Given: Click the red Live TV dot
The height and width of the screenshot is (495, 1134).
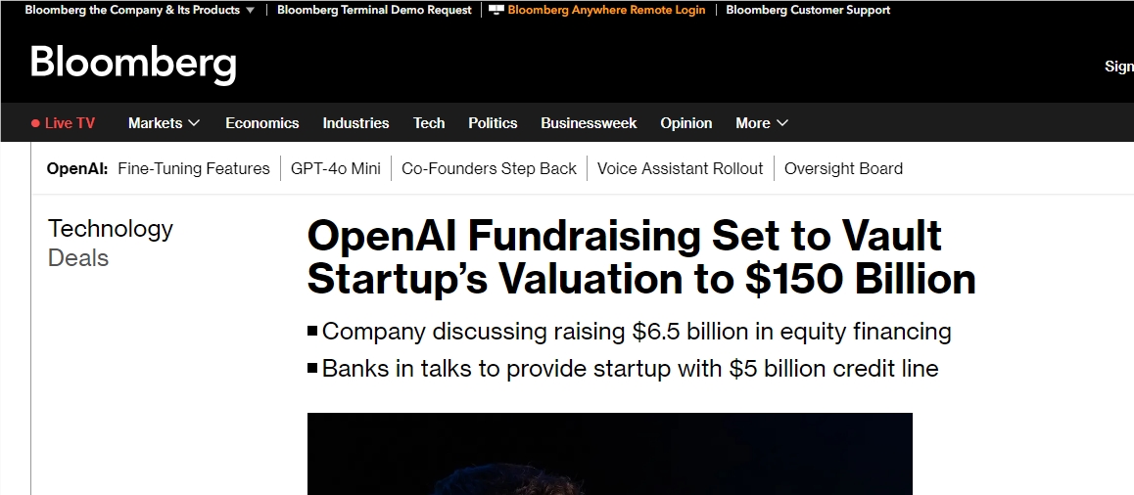Looking at the screenshot, I should pos(35,123).
